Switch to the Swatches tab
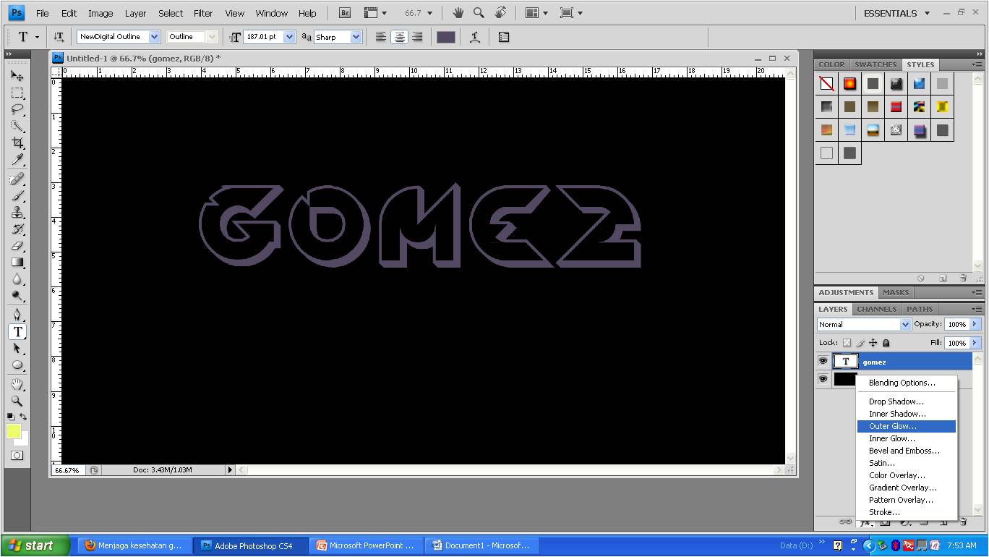This screenshot has width=989, height=557. [x=875, y=64]
